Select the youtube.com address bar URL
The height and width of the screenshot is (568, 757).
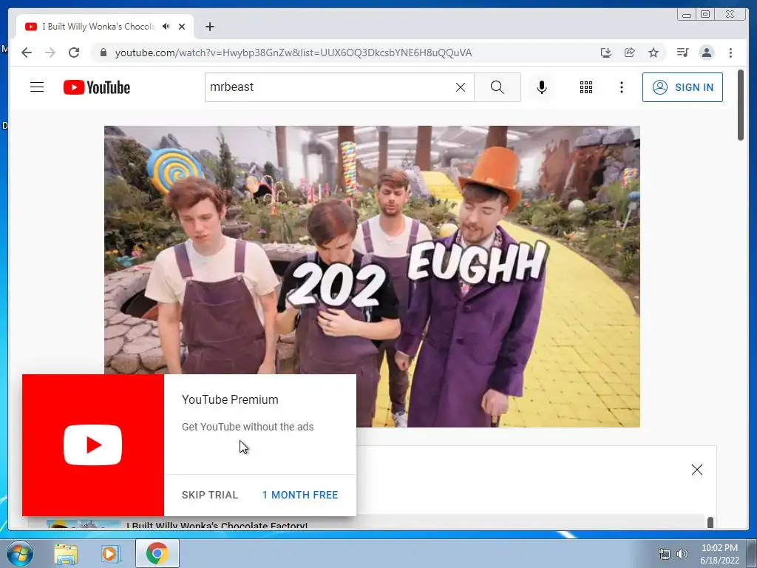[293, 53]
